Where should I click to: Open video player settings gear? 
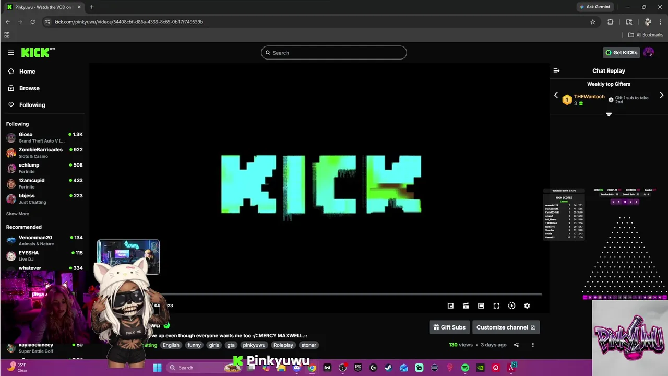click(527, 306)
